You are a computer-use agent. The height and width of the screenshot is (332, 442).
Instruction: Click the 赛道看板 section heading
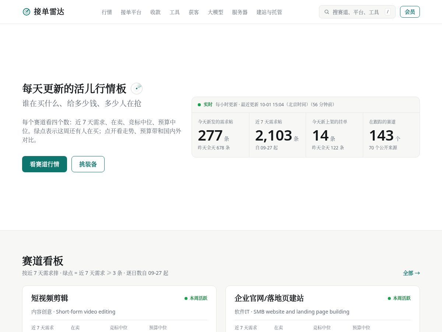coord(43,261)
